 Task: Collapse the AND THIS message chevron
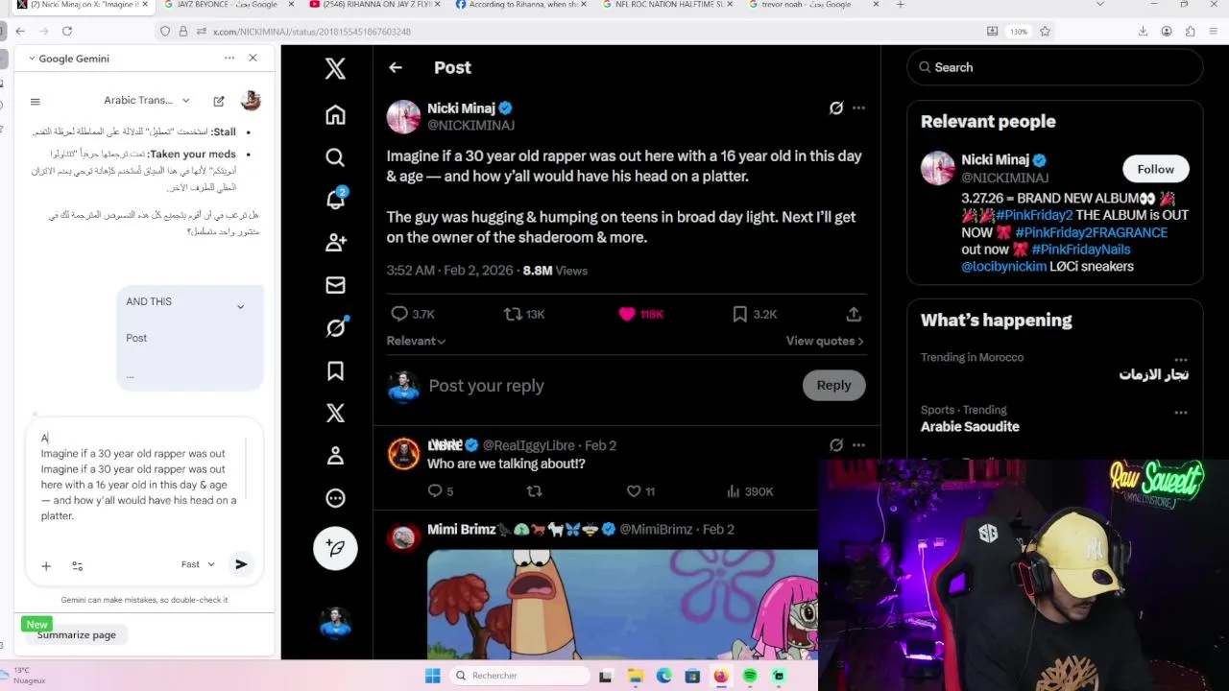pyautogui.click(x=240, y=306)
